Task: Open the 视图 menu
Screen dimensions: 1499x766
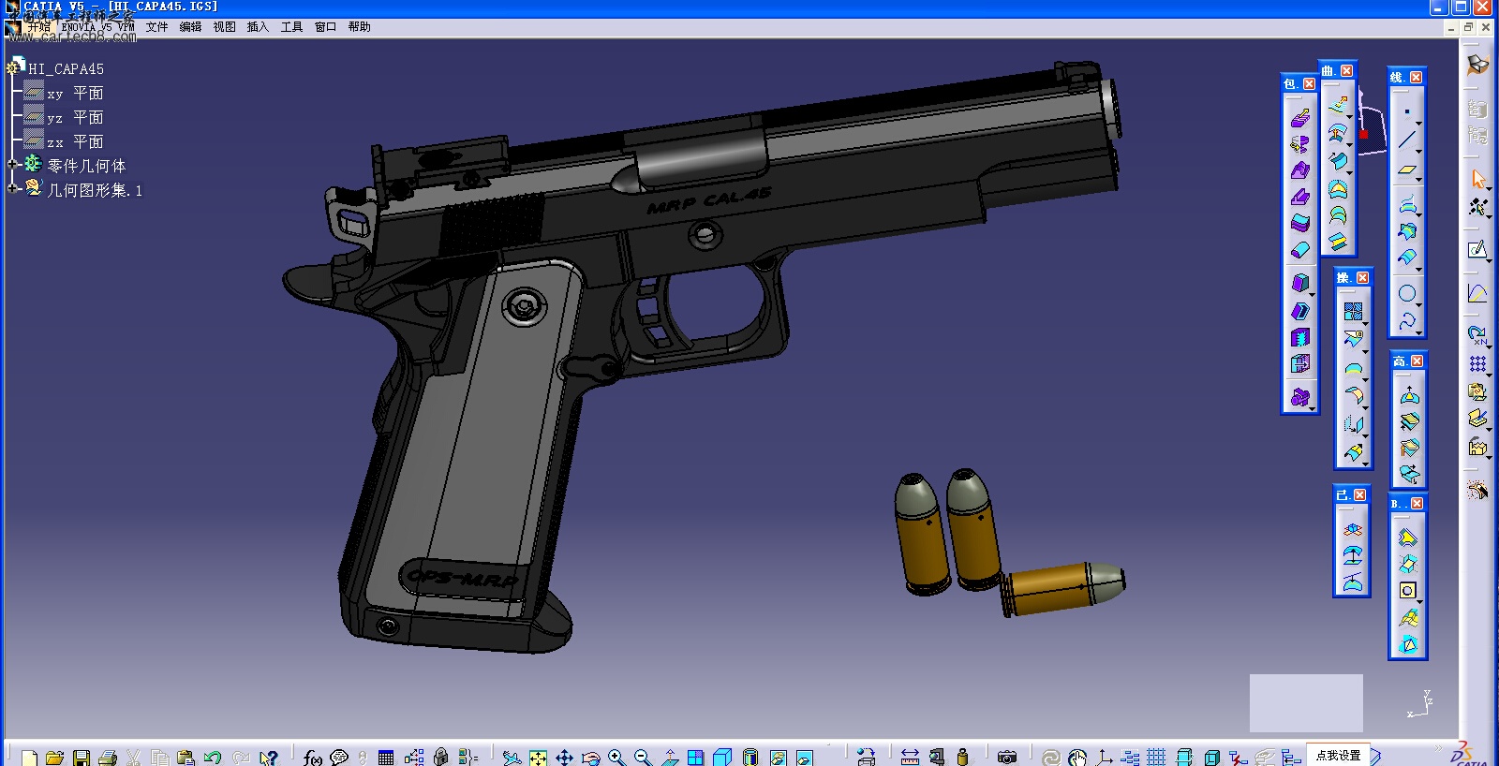Action: 224,27
